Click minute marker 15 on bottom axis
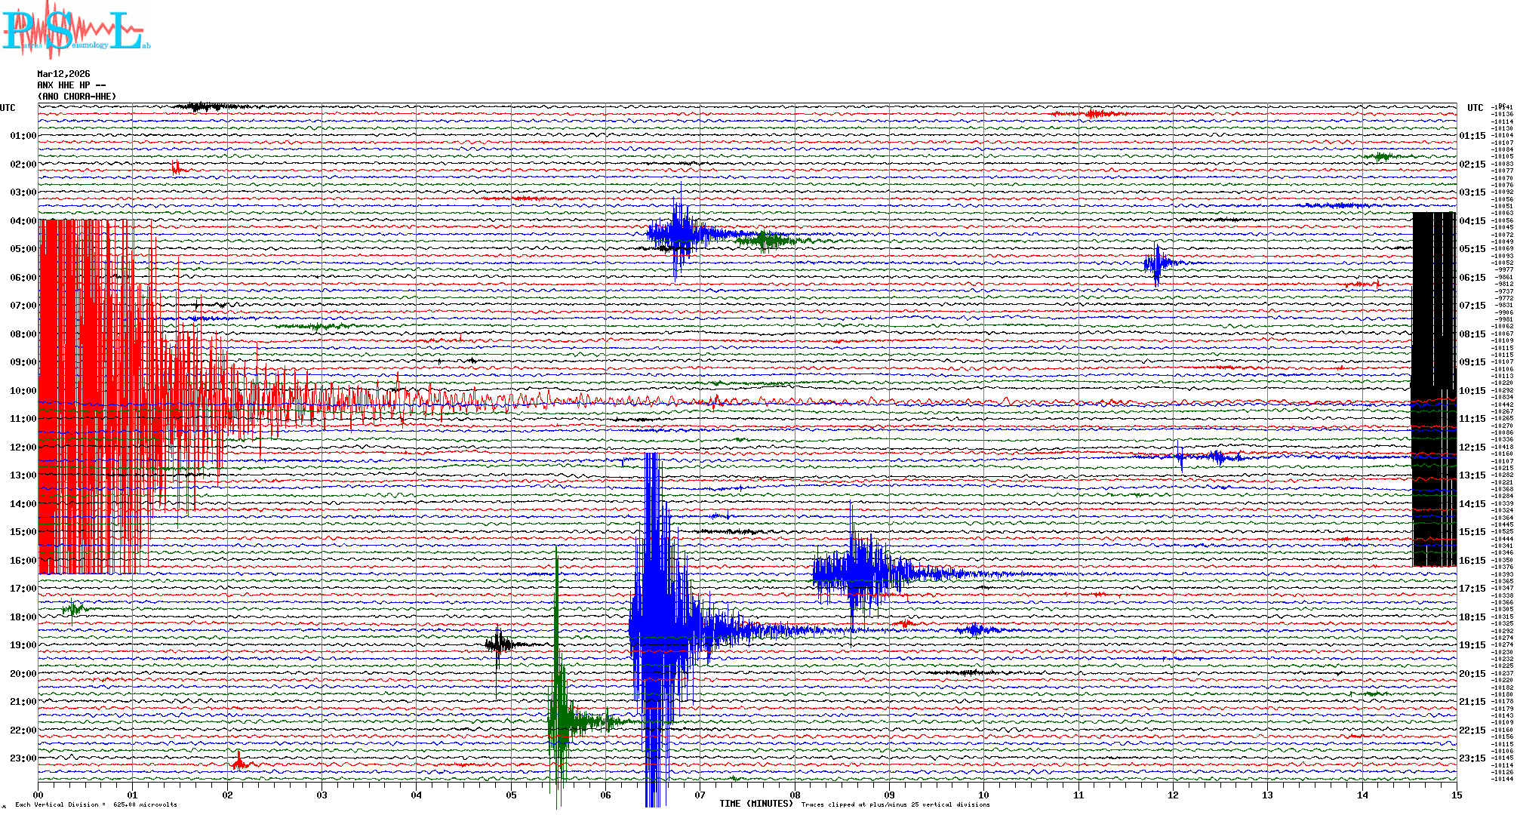Screen dimensions: 1517x815 click(1456, 795)
